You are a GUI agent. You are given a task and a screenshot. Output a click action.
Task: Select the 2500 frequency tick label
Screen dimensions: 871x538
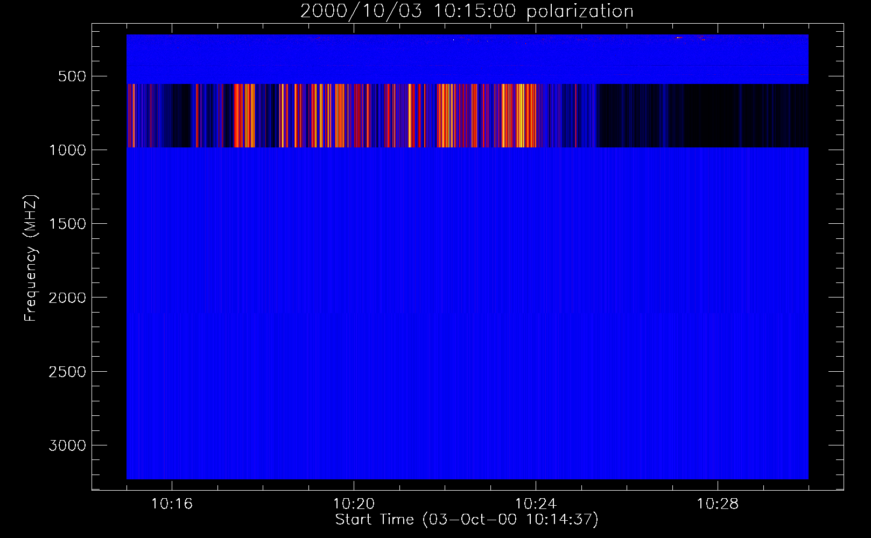tap(67, 372)
